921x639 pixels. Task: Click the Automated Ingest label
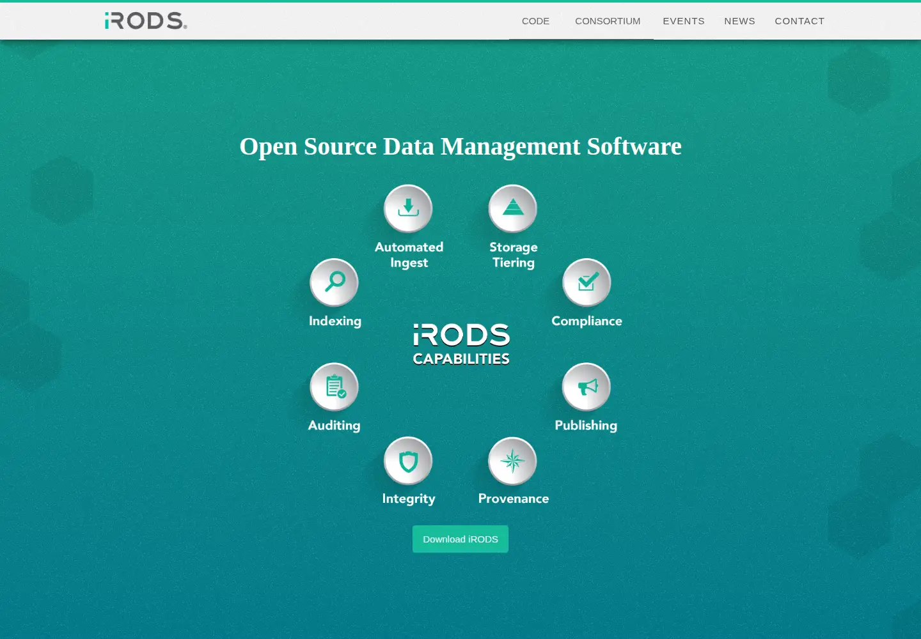click(409, 255)
